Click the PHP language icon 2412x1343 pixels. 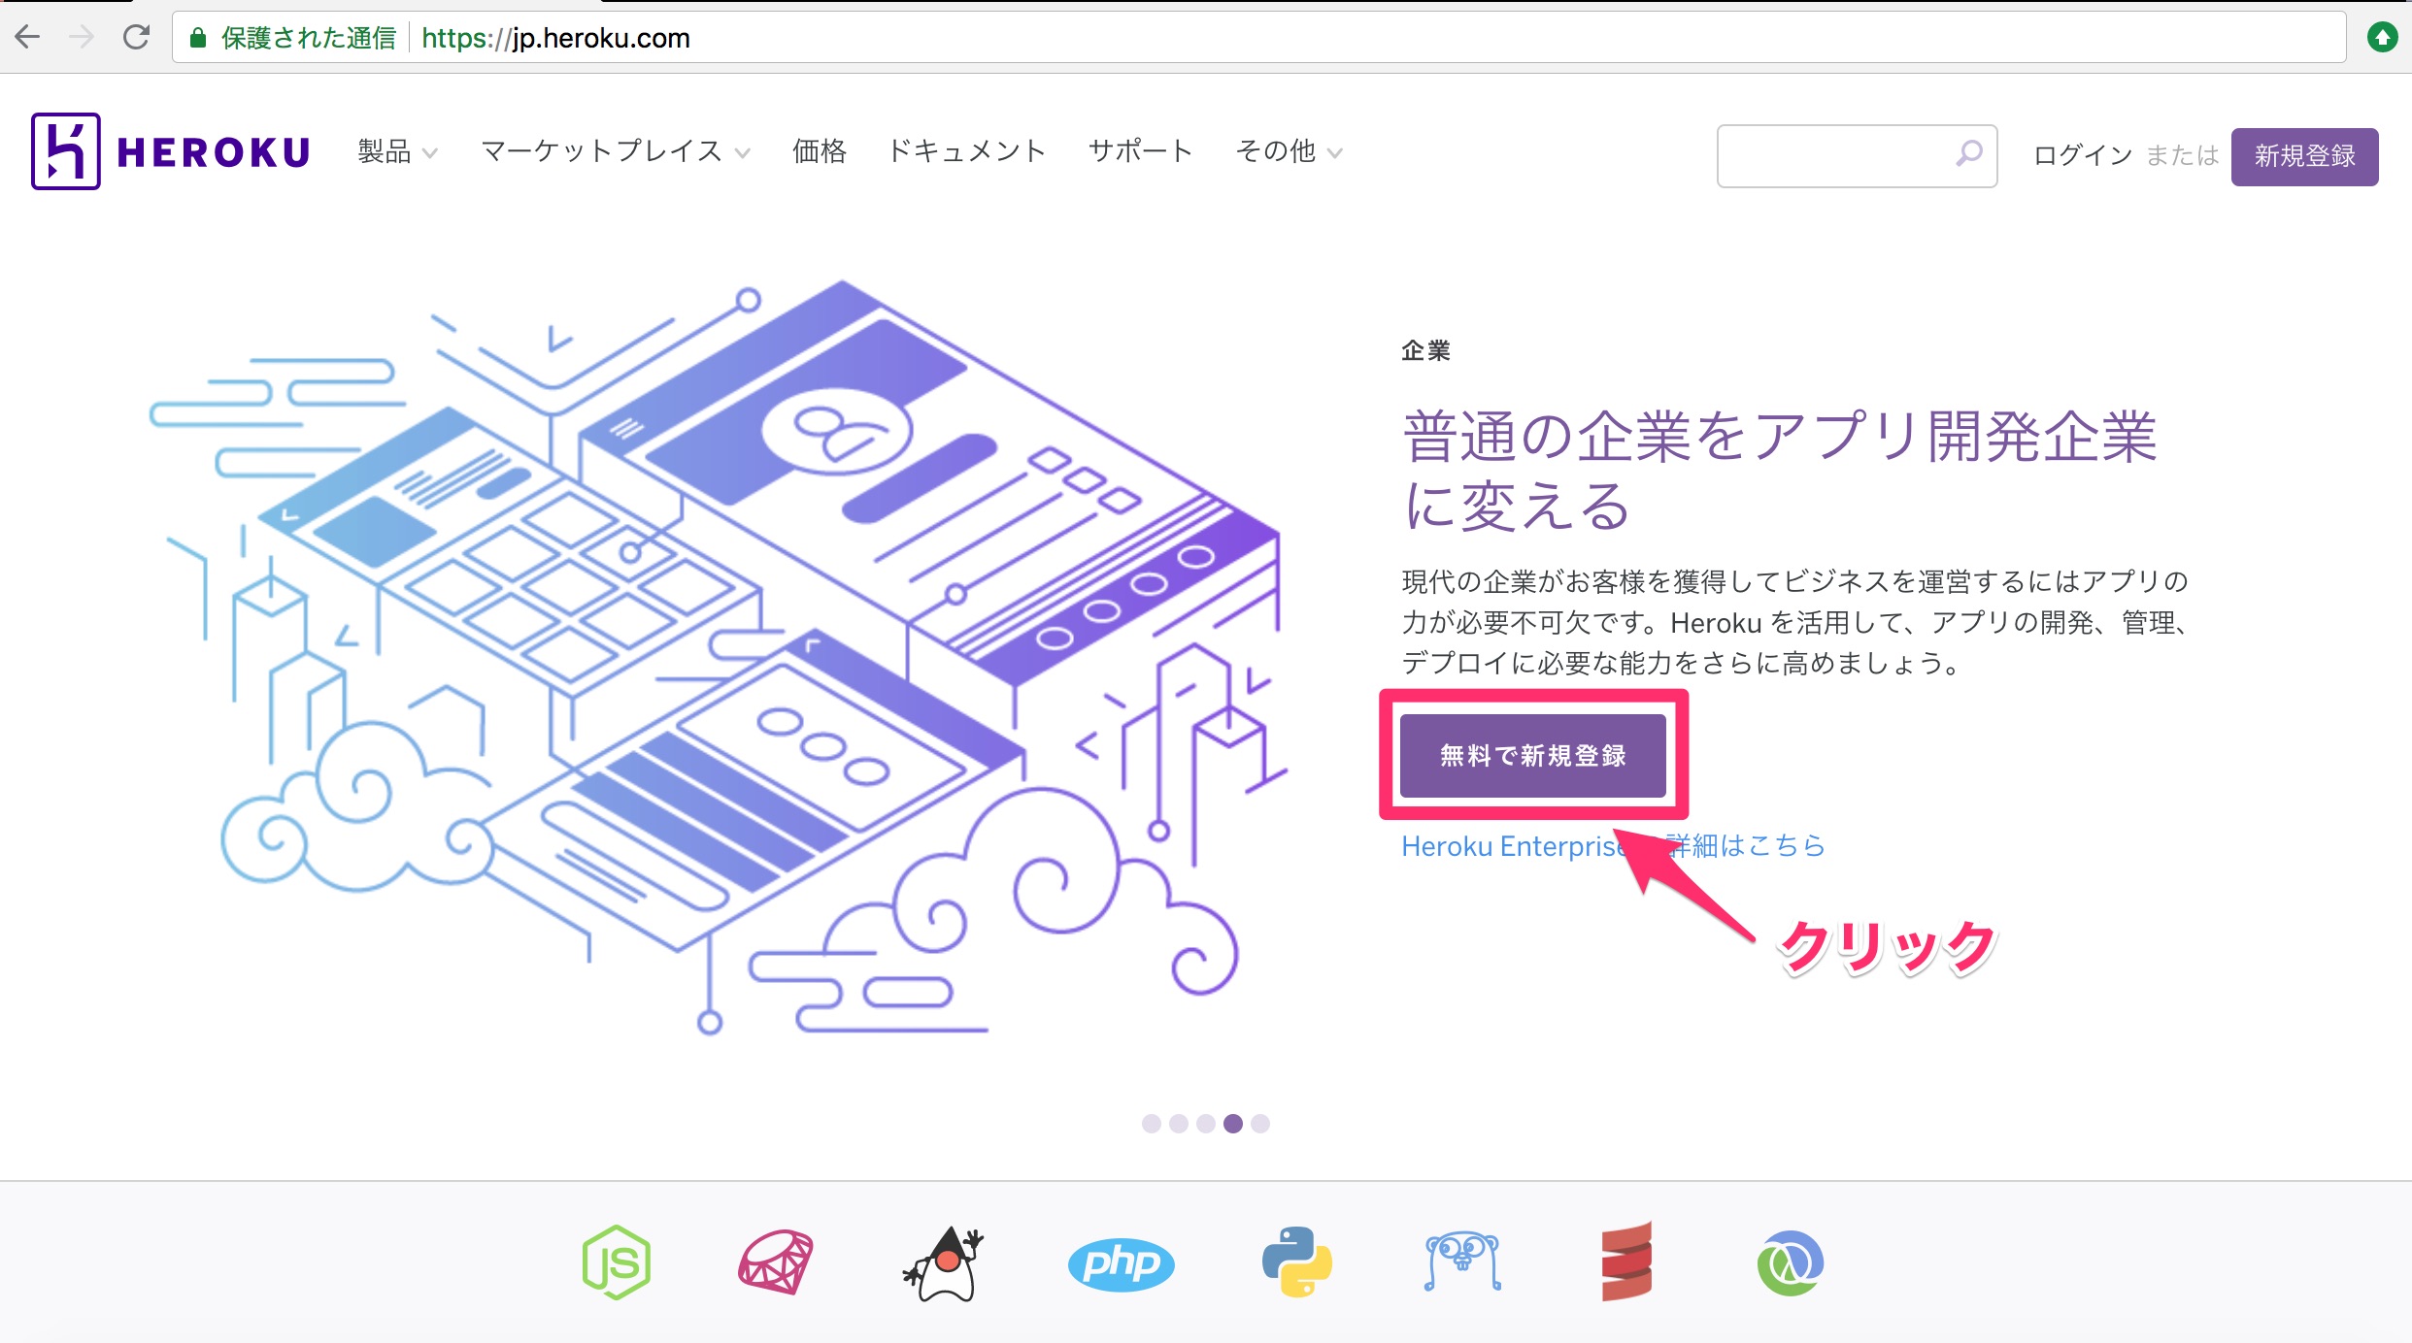(1121, 1263)
